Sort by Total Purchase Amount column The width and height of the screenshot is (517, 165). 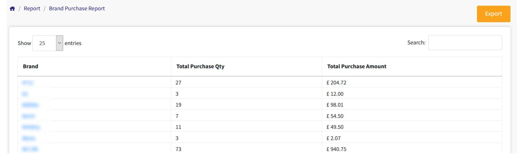coord(412,66)
